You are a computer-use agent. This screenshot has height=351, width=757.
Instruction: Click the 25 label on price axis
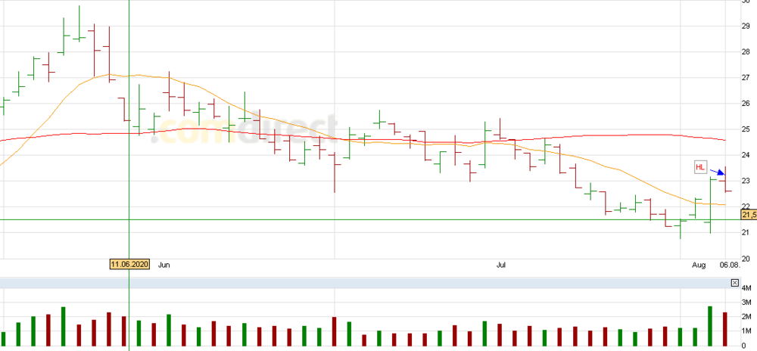pos(746,129)
